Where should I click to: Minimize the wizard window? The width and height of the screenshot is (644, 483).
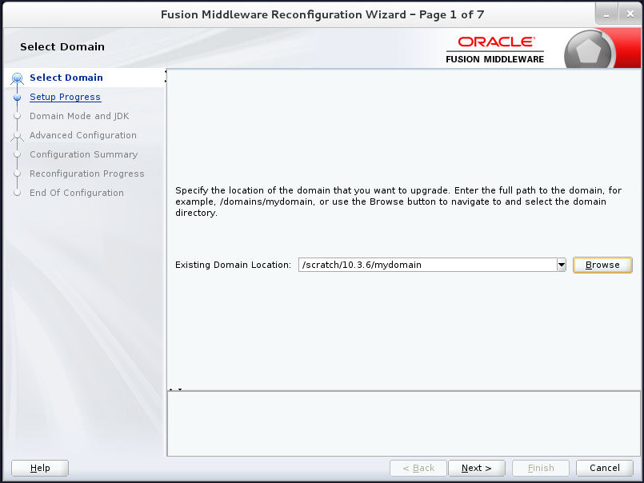[x=606, y=14]
